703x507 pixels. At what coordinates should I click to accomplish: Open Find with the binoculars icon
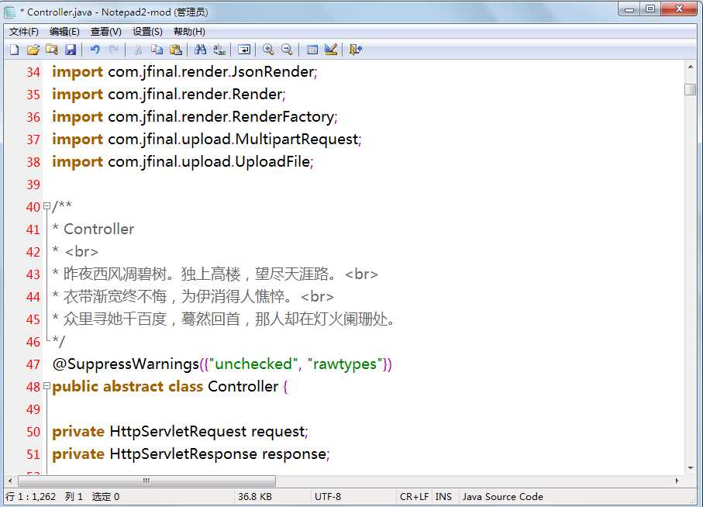[x=201, y=50]
